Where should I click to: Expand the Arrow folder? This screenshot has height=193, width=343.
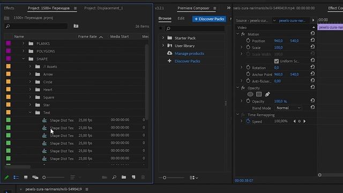pyautogui.click(x=30, y=74)
